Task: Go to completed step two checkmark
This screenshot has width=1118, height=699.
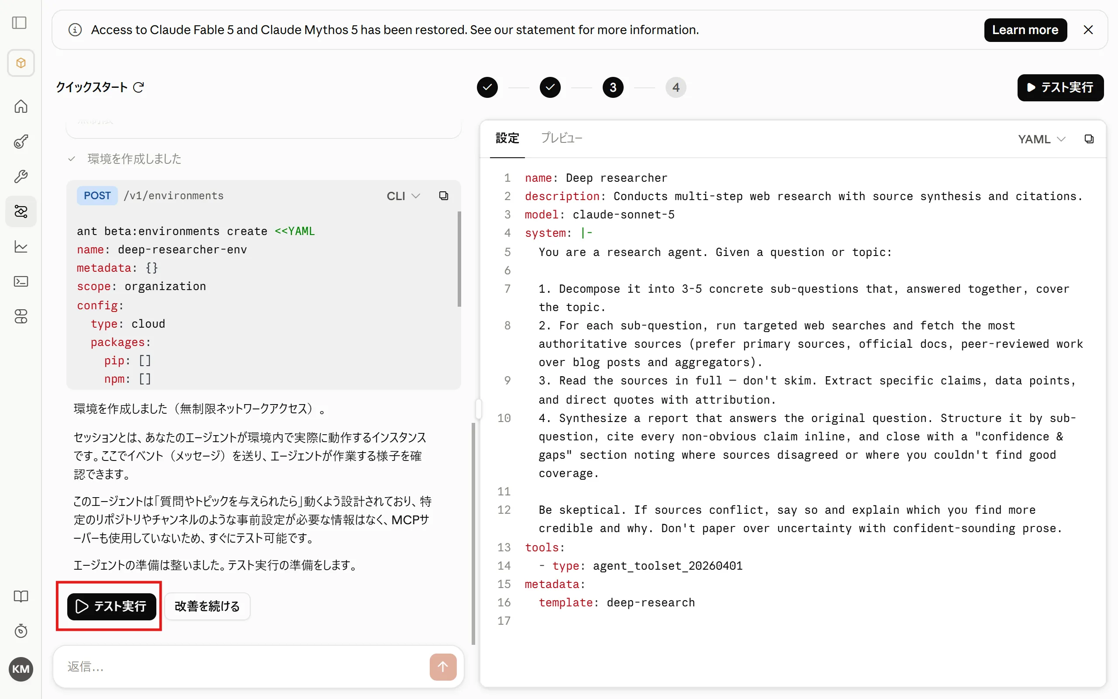Action: pyautogui.click(x=550, y=87)
